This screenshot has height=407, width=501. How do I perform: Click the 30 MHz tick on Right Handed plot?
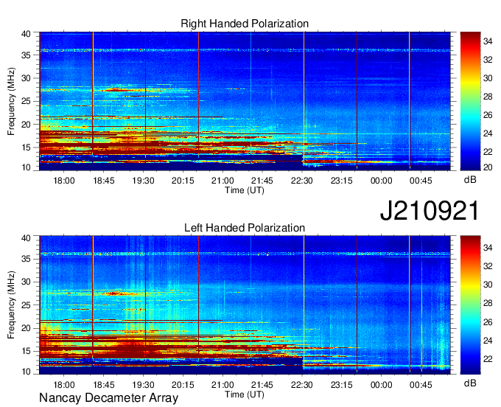[26, 78]
